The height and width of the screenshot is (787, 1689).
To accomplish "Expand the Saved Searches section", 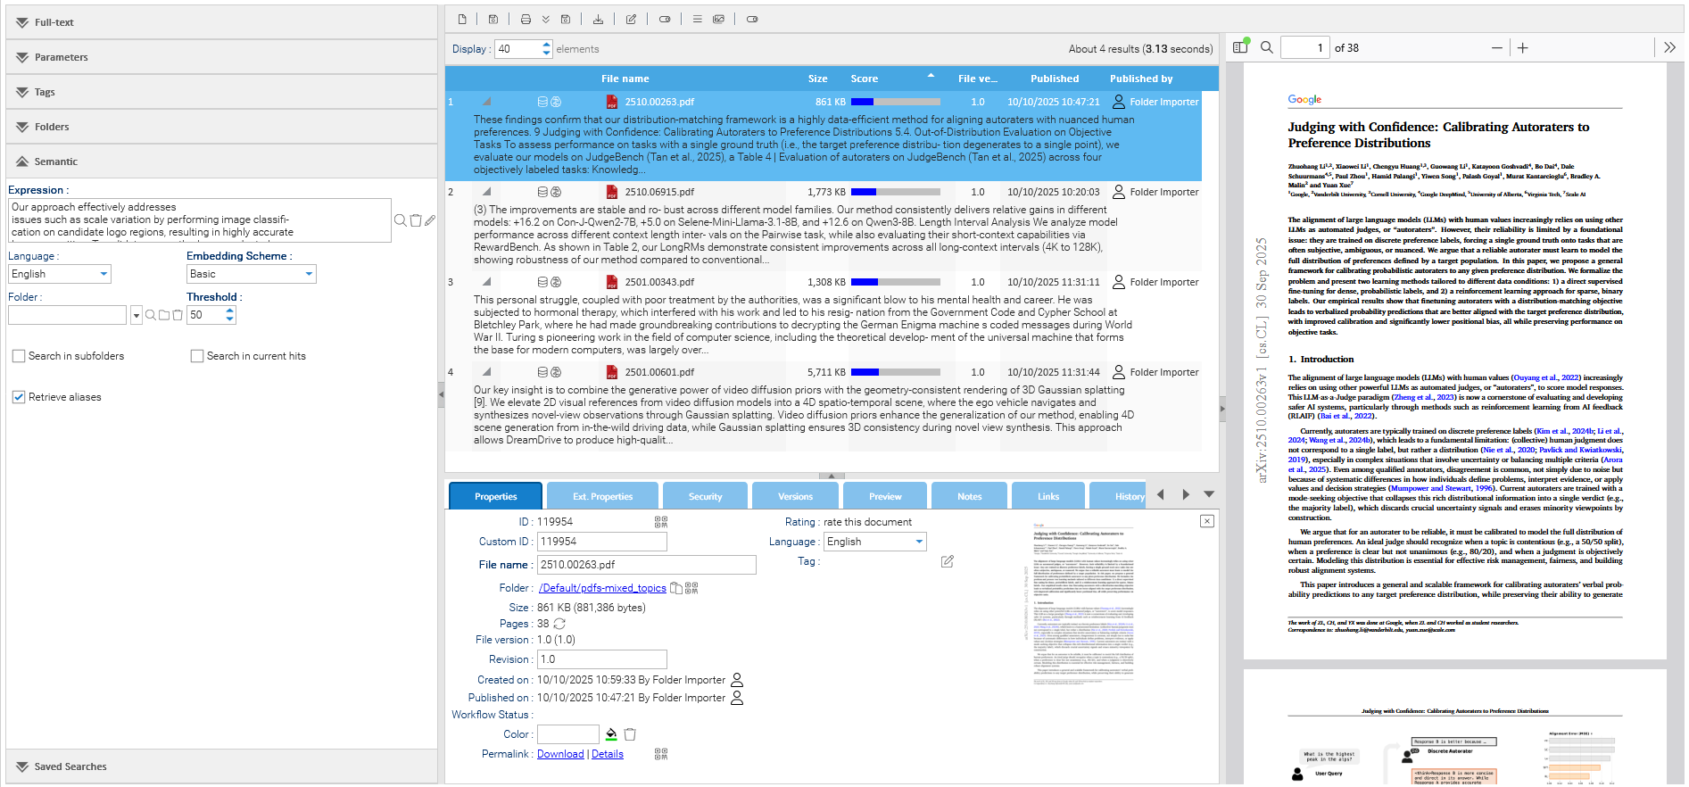I will (70, 766).
